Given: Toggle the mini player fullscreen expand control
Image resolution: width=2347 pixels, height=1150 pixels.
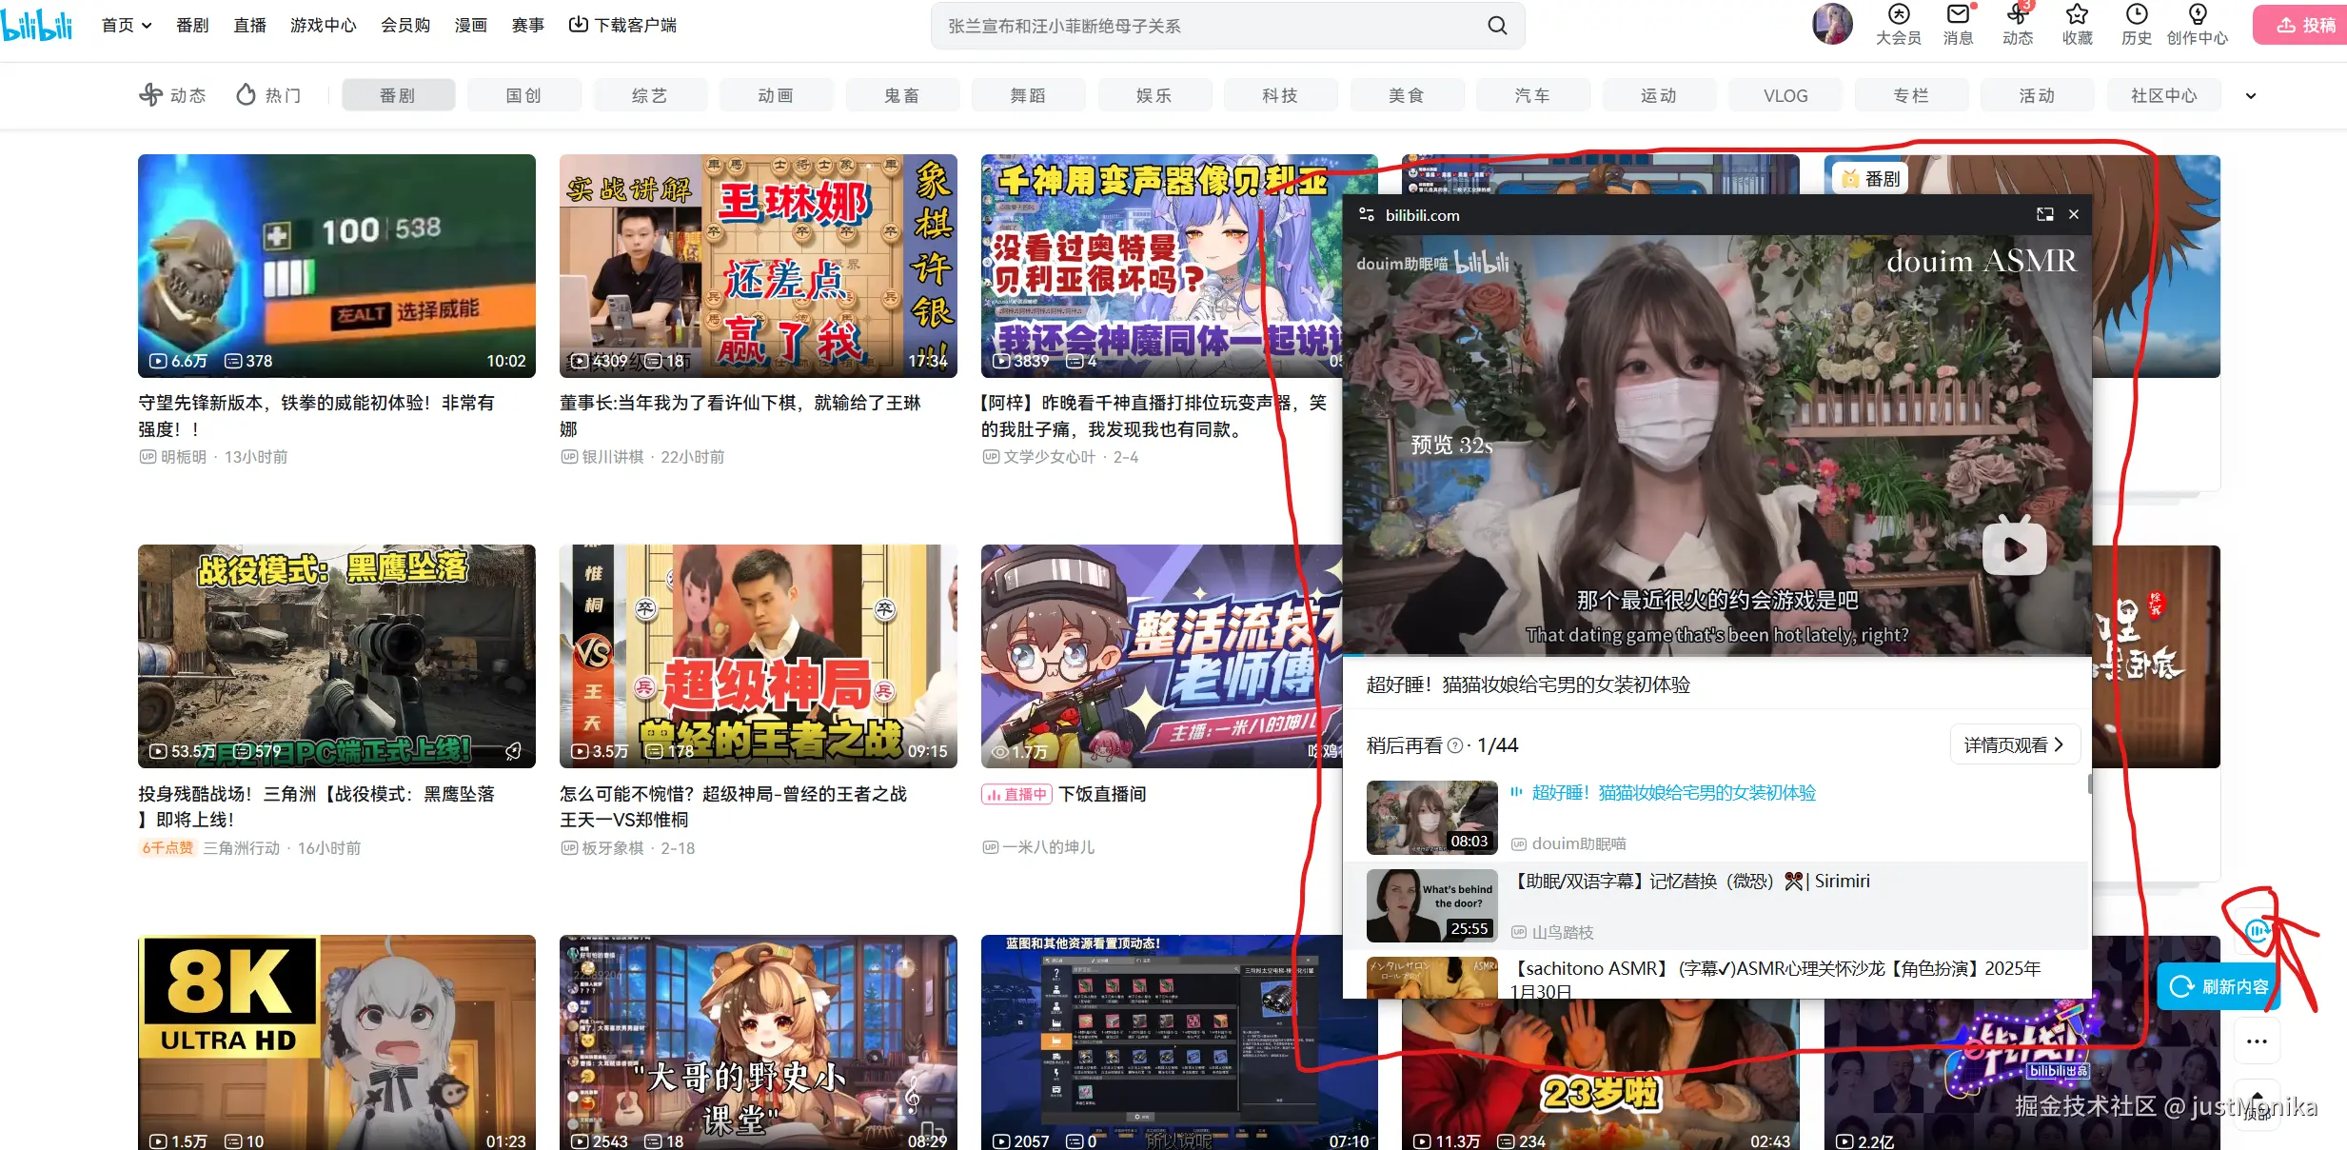Looking at the screenshot, I should 2044,214.
